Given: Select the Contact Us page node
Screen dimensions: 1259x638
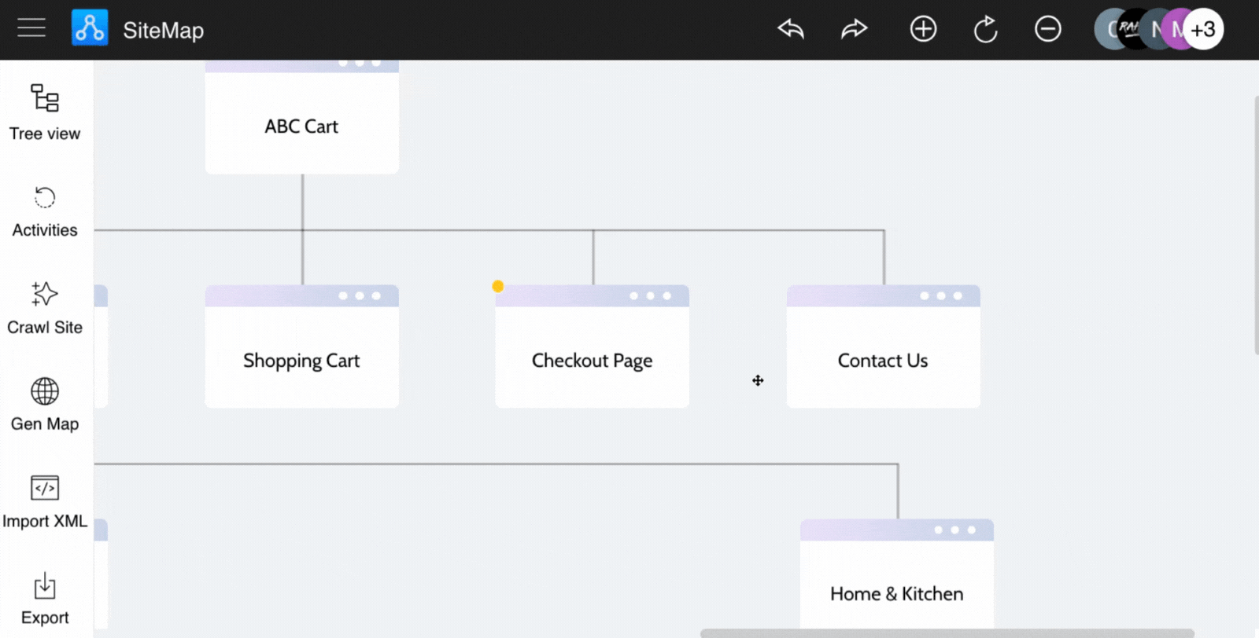Looking at the screenshot, I should point(884,346).
